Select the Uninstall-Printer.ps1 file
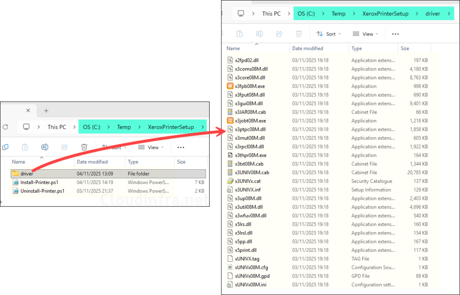Screen dimensions: 460x295 pos(43,190)
